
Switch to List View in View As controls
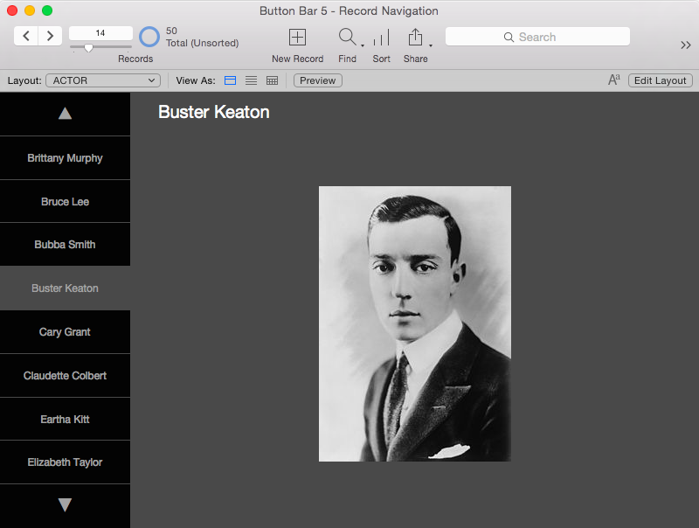(x=251, y=80)
